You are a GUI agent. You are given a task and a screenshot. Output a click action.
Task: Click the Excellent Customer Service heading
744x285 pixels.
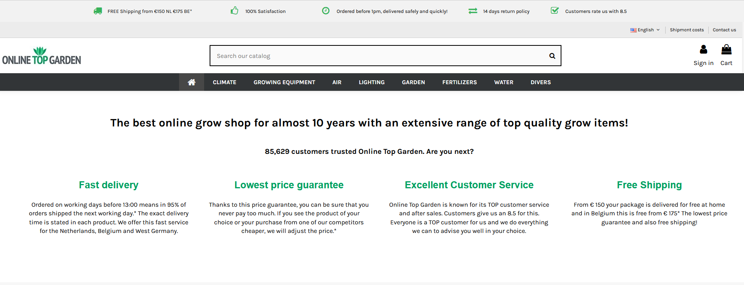(469, 185)
